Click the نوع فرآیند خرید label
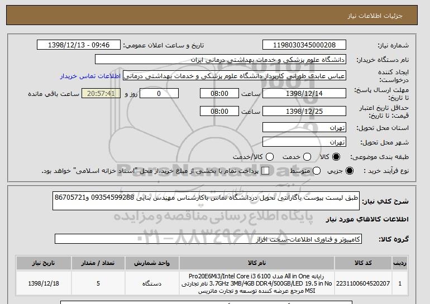 pyautogui.click(x=386, y=171)
